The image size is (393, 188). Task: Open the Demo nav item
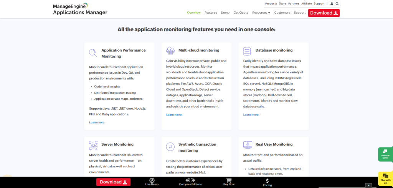[225, 13]
